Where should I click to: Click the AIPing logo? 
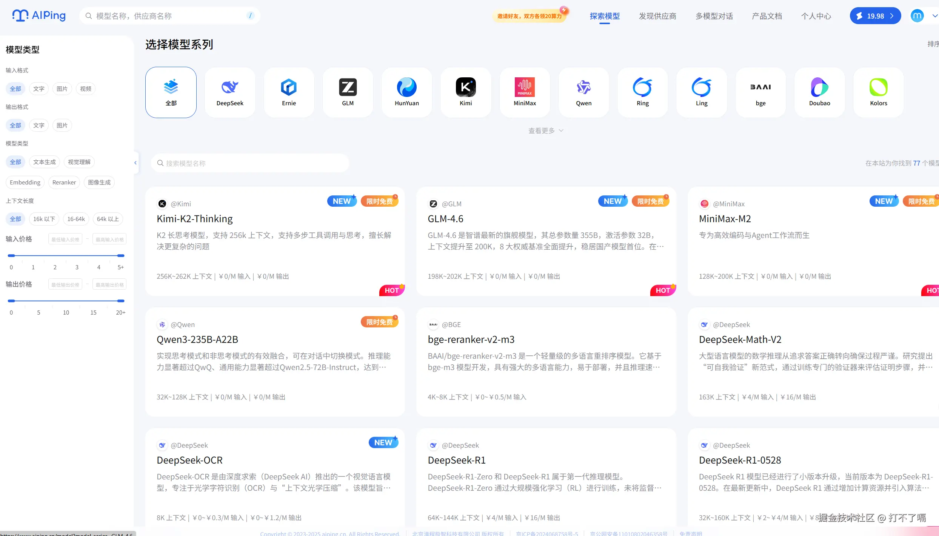[x=39, y=15]
